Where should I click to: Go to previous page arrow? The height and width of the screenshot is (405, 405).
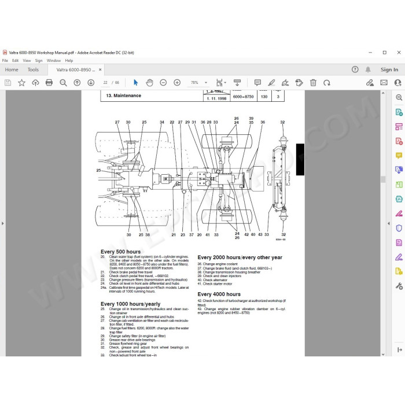[77, 83]
